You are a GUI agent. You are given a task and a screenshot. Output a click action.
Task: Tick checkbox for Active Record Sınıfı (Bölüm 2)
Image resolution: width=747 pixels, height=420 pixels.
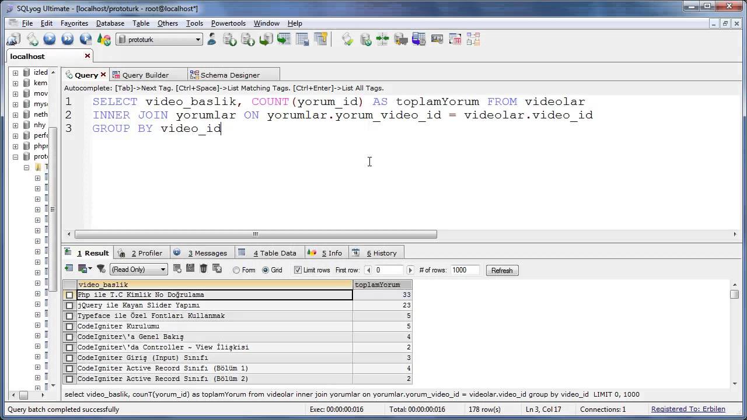69,379
